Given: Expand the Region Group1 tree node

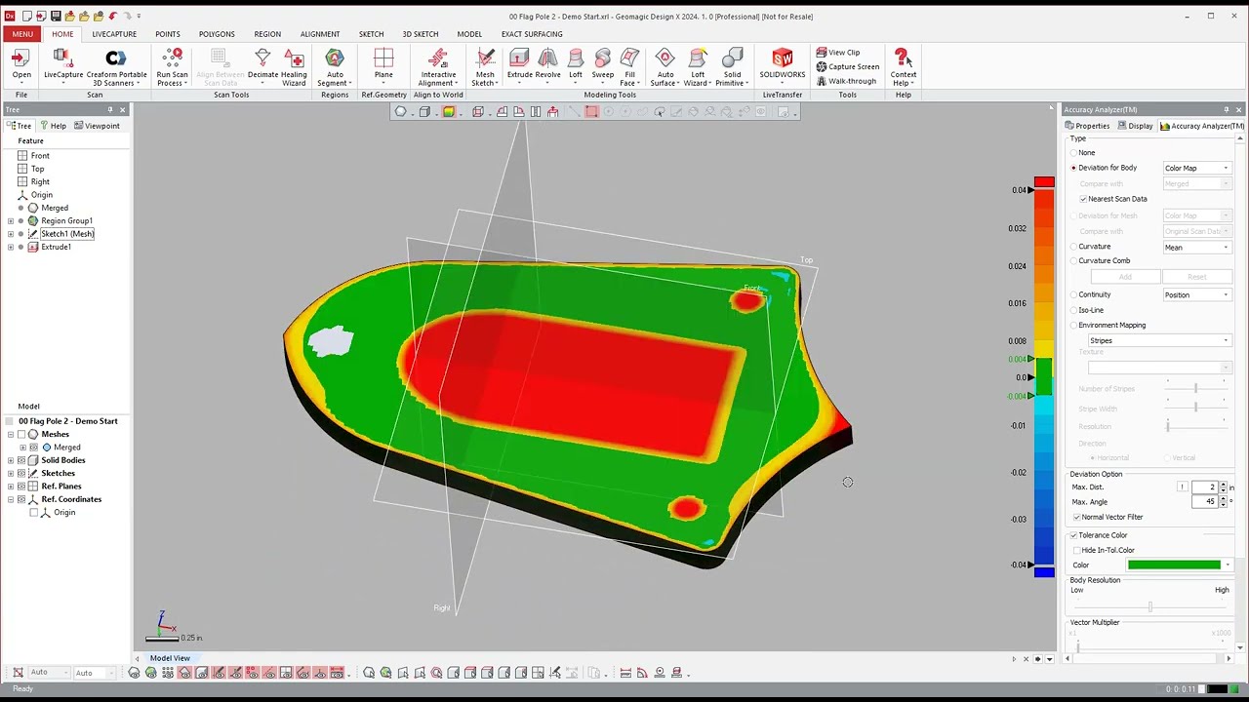Looking at the screenshot, I should 11,221.
